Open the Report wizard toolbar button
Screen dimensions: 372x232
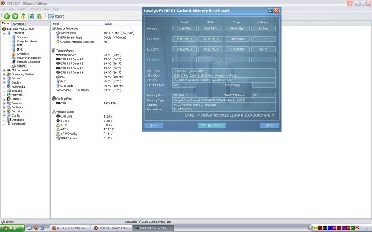click(x=56, y=16)
